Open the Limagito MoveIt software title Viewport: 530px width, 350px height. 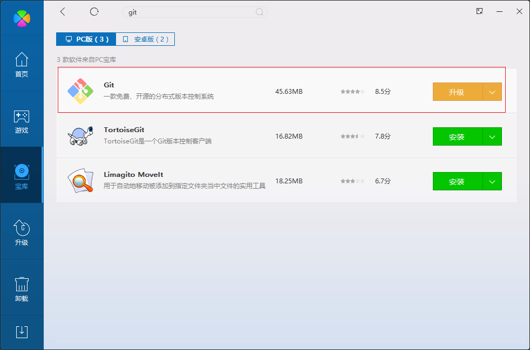(133, 175)
